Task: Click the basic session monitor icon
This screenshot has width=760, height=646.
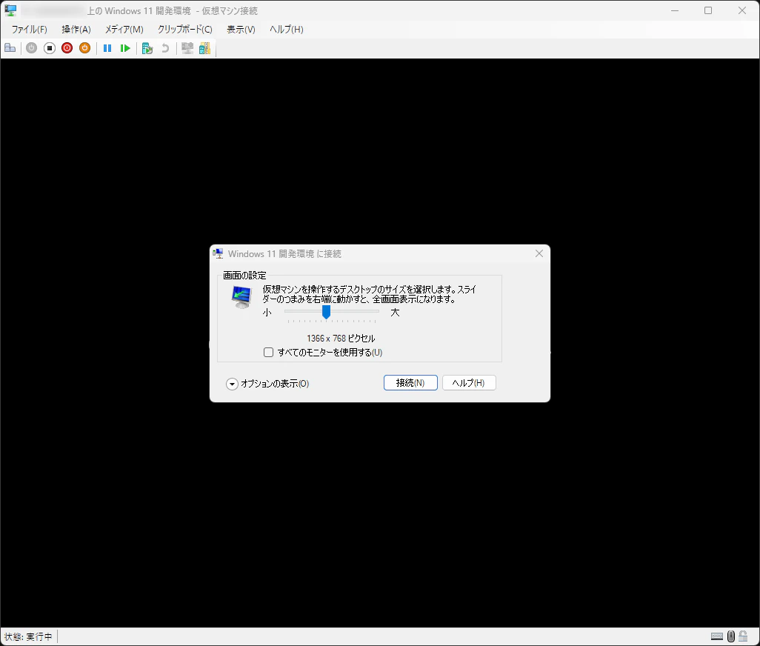Action: tap(187, 48)
